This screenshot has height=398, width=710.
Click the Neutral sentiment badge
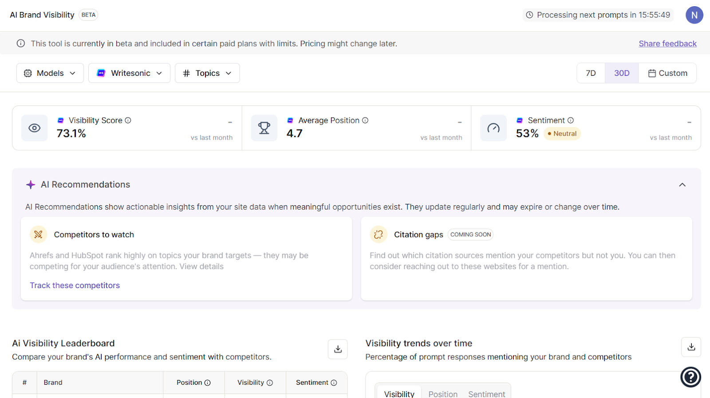click(562, 133)
